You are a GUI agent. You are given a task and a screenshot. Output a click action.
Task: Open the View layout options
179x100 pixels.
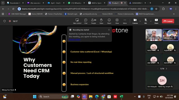pos(117,21)
